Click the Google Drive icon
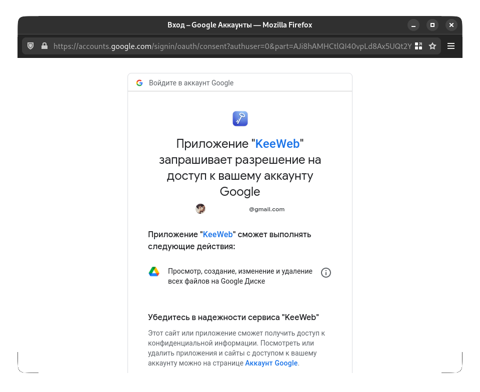Viewport: 480px width, 392px height. click(154, 272)
